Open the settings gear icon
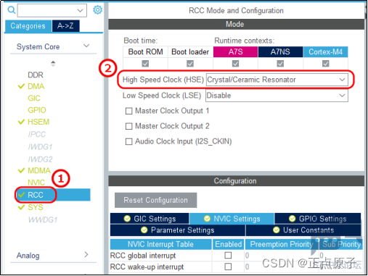 [x=97, y=10]
